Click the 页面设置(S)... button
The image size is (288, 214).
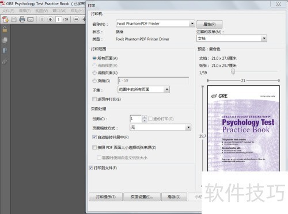coord(142,197)
